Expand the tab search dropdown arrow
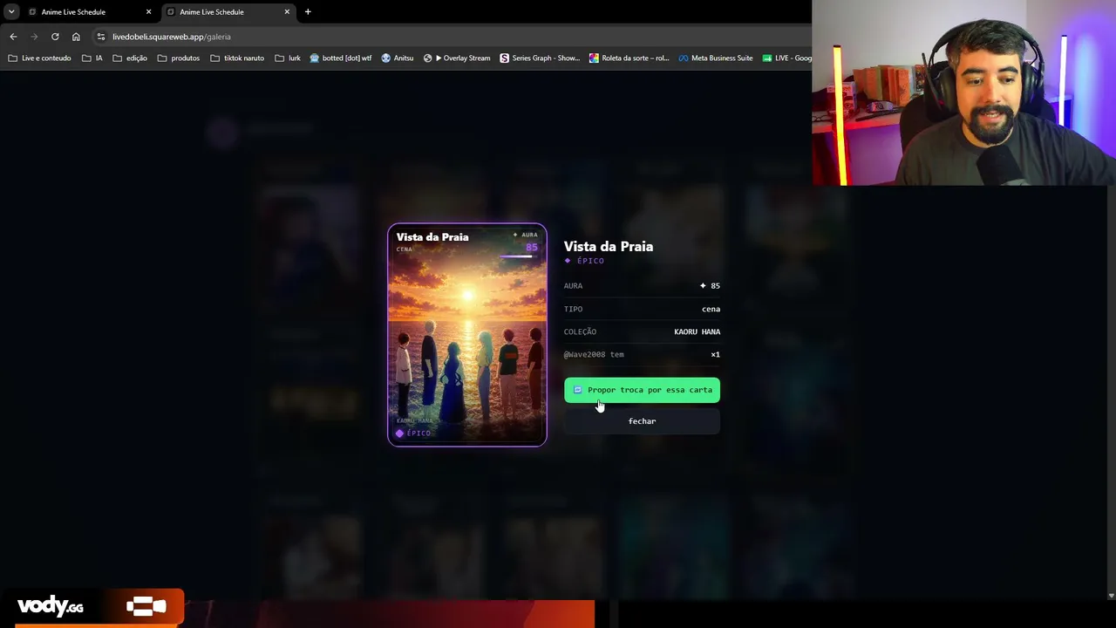The width and height of the screenshot is (1116, 628). click(11, 12)
